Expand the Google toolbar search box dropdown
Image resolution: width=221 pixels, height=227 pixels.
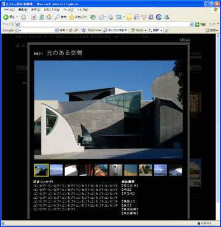point(56,30)
